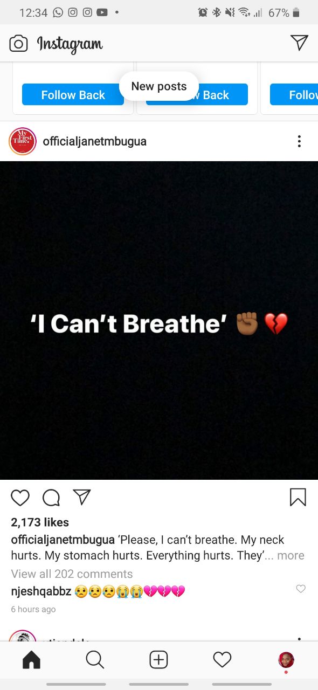Open the 2,173 likes list
318x690 pixels.
pyautogui.click(x=40, y=522)
